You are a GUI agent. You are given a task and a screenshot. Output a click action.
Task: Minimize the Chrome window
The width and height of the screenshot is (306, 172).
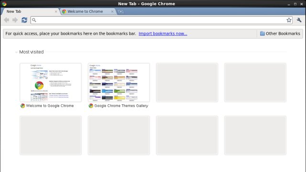pyautogui.click(x=289, y=4)
